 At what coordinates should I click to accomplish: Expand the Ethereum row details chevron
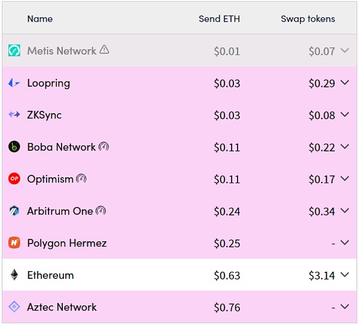tap(344, 275)
